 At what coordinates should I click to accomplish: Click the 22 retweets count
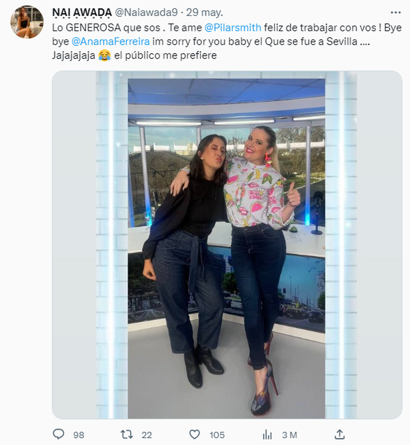coord(147,435)
